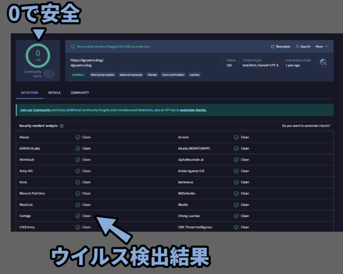Viewport: 343px width, 274px height.
Task: Click the green check icon in the no-flags banner
Action: [x=73, y=47]
